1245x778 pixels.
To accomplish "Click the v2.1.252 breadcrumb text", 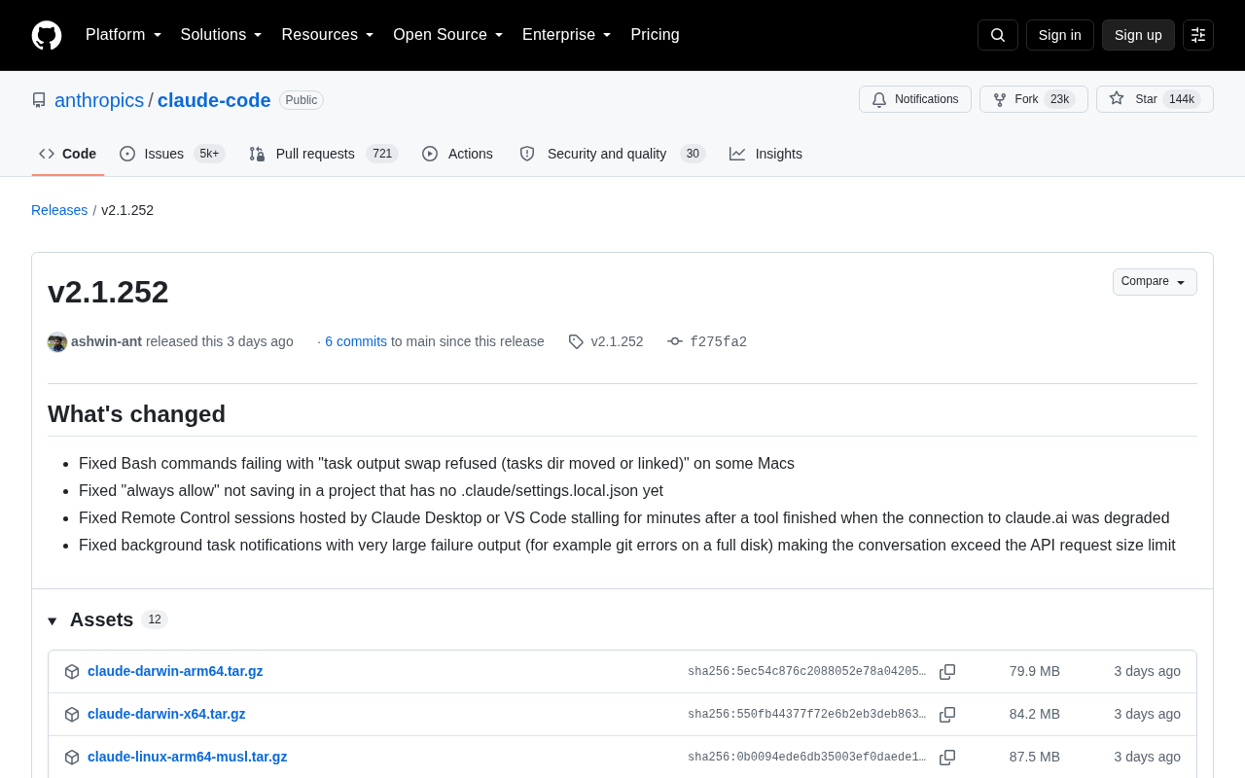I will pyautogui.click(x=127, y=210).
